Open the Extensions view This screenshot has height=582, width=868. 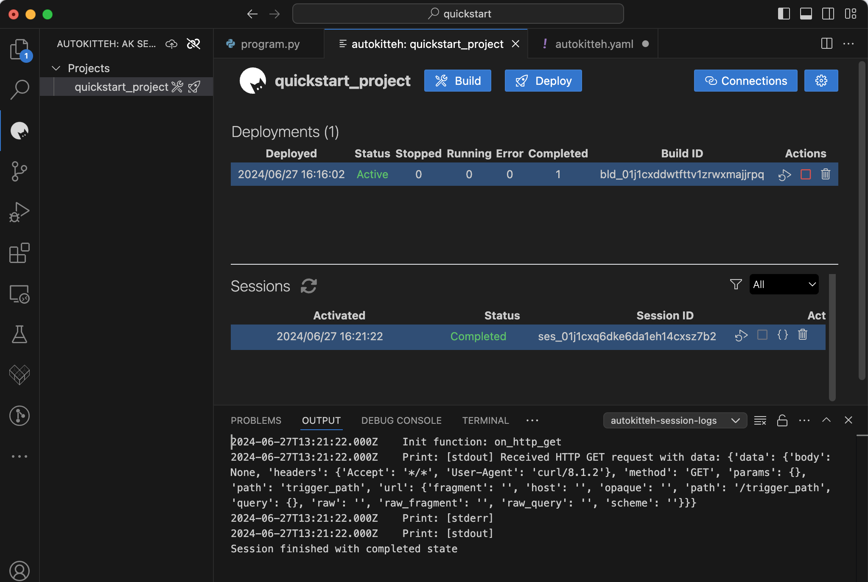(20, 253)
